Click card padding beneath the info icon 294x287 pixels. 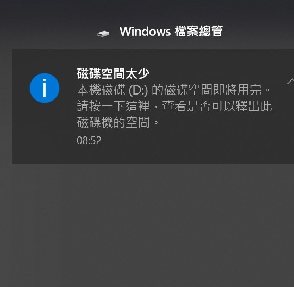(45, 132)
